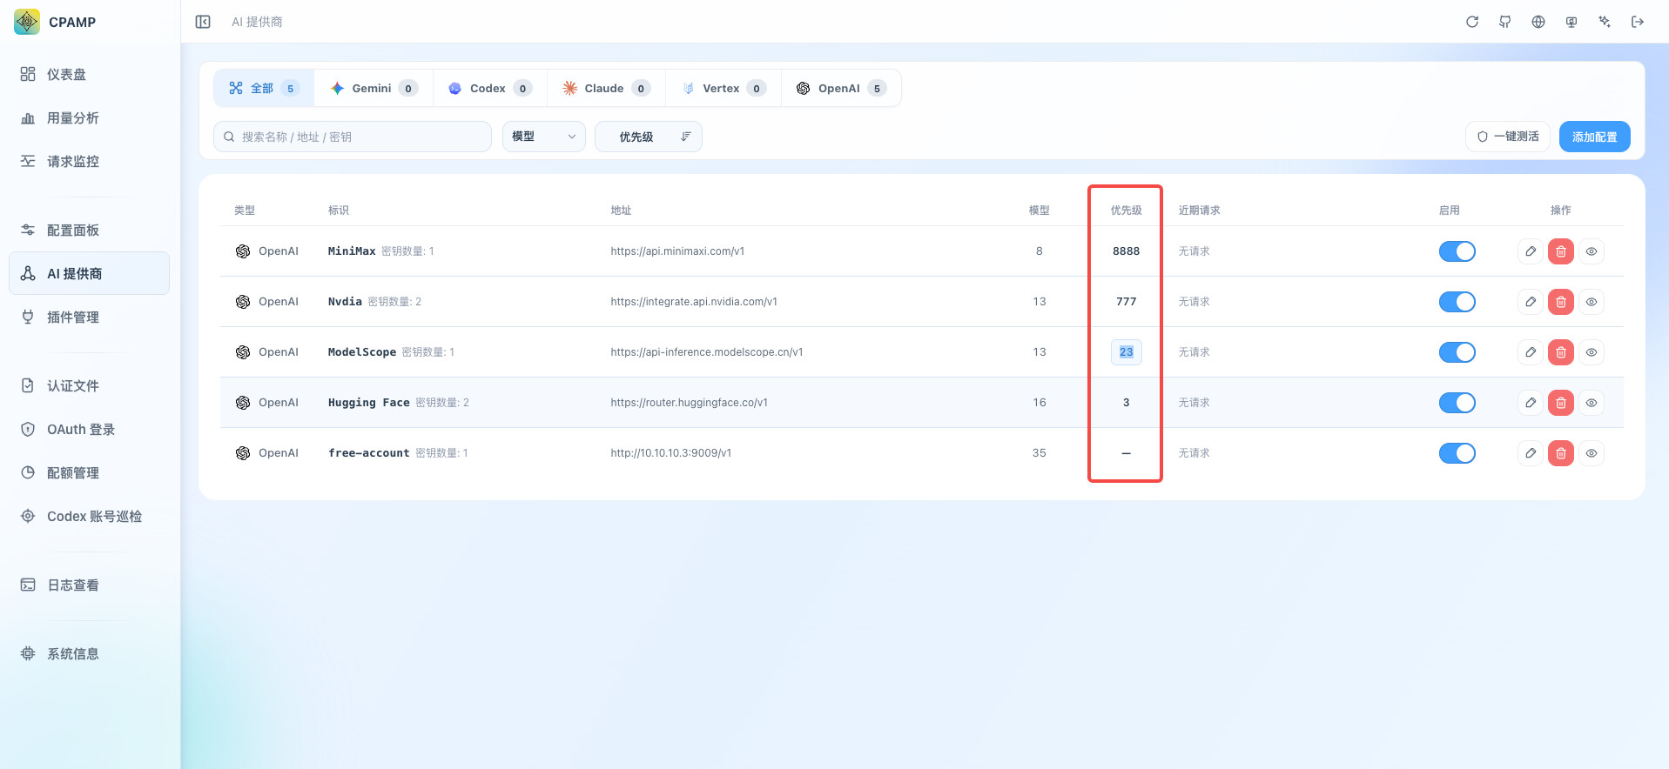Image resolution: width=1669 pixels, height=769 pixels.
Task: Open 配额管理 in the sidebar
Action: [x=89, y=472]
